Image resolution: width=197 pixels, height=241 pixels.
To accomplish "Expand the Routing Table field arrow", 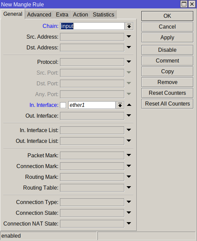I will 129,188.
